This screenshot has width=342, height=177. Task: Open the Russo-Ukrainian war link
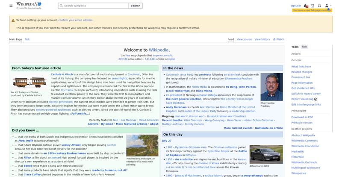click(x=220, y=116)
